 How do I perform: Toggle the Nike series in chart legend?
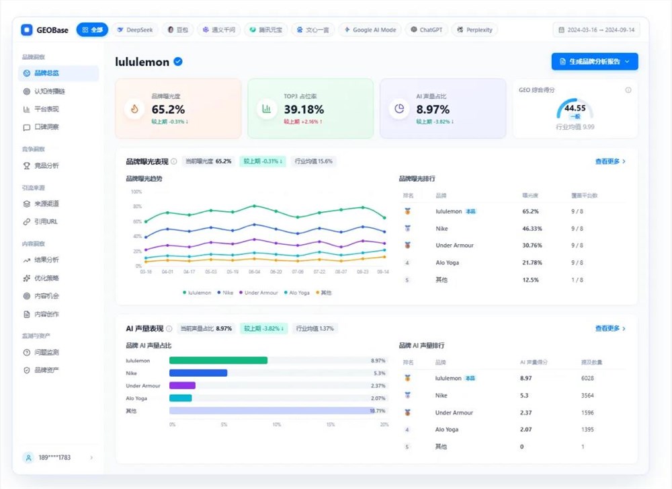coord(225,293)
